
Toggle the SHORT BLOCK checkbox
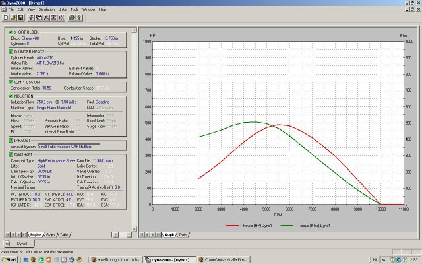tap(11, 32)
